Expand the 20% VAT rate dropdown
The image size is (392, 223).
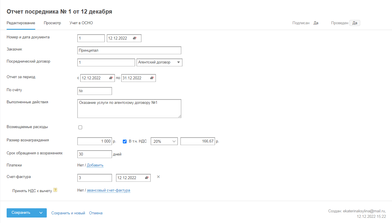point(164,141)
